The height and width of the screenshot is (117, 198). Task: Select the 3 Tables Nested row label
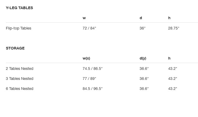[19, 78]
